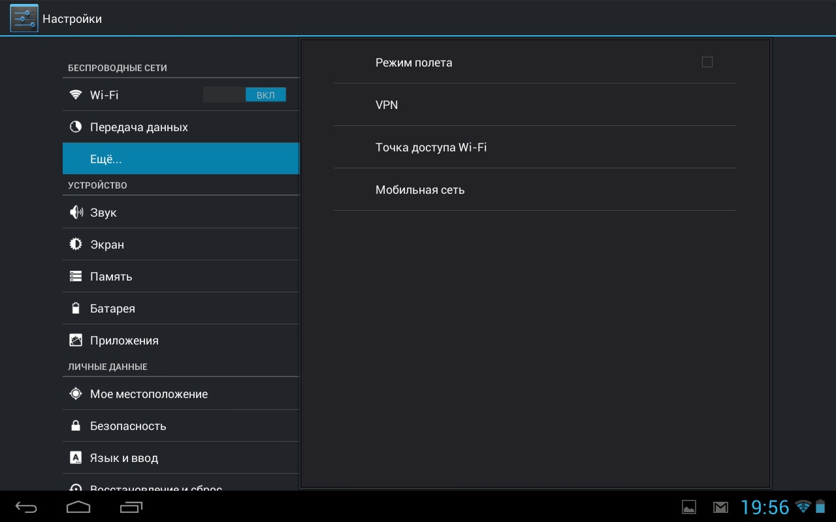Open the Recent apps navigation button
Image resolution: width=836 pixels, height=522 pixels.
pos(131,507)
